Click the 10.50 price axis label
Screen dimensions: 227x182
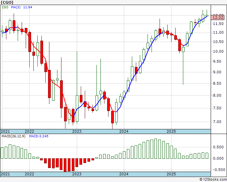pyautogui.click(x=218, y=42)
